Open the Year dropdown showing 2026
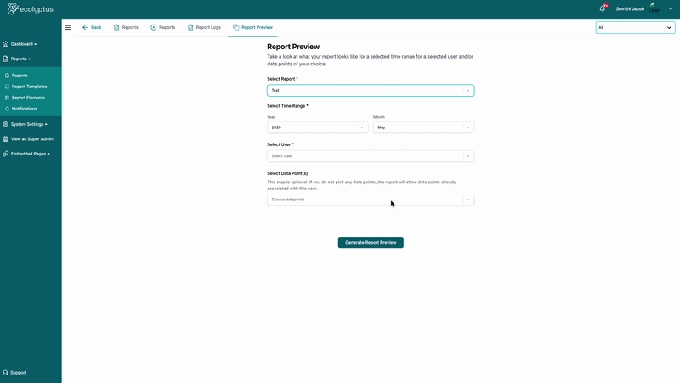 click(317, 127)
